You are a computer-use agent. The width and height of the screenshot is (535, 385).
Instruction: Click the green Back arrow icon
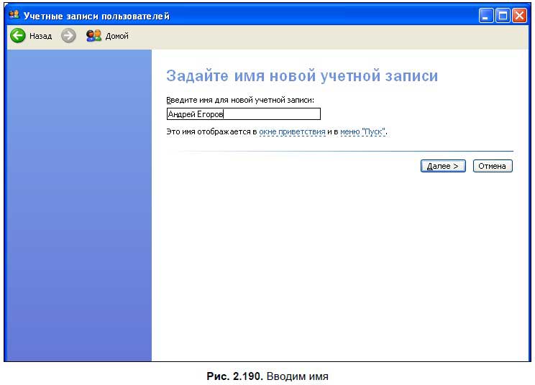(17, 36)
